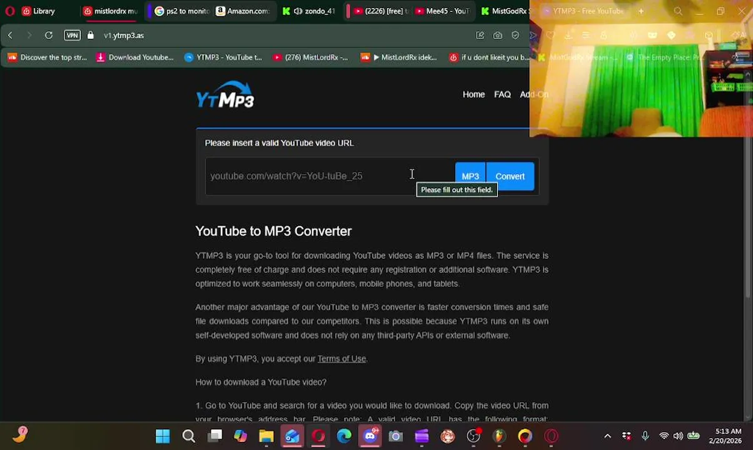
Task: Click the site padlock icon in address bar
Action: point(91,35)
